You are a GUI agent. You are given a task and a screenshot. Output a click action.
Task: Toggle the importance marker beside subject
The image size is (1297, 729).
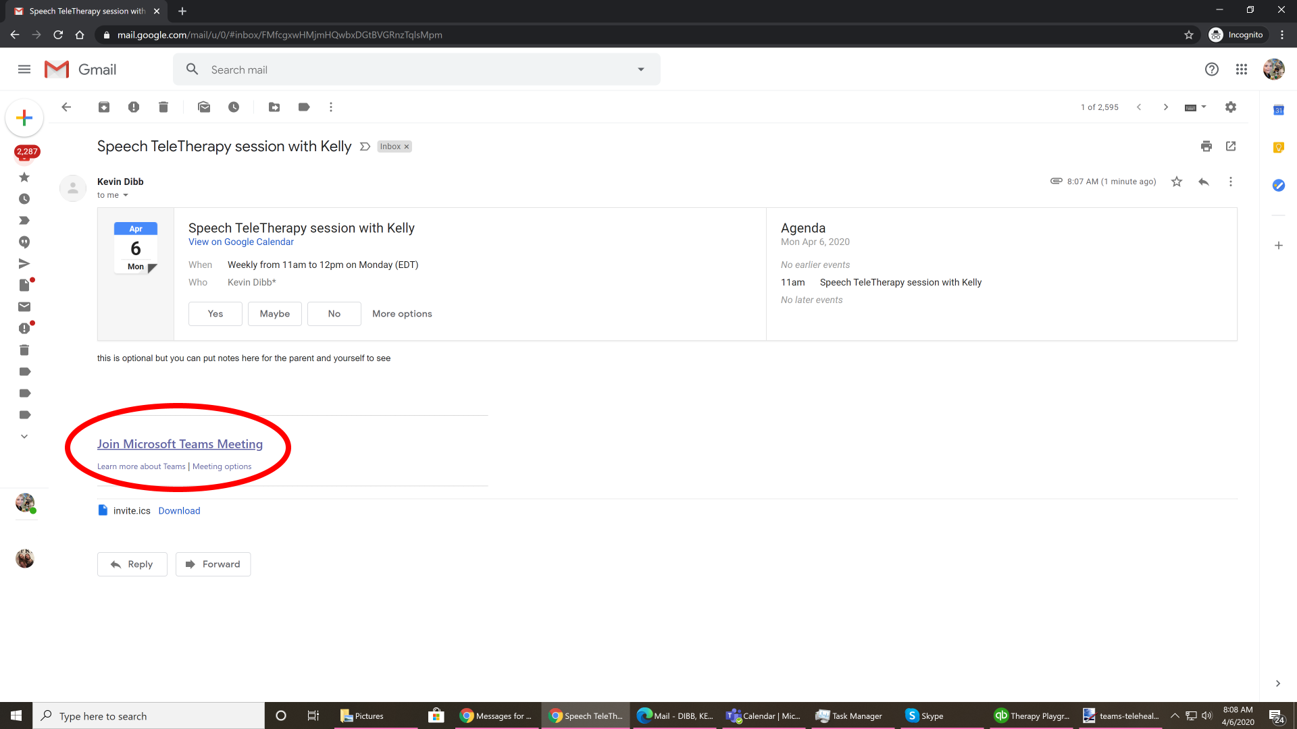point(365,146)
